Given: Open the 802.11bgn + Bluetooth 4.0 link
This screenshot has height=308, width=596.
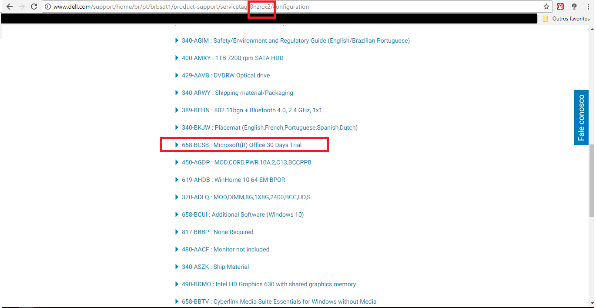Looking at the screenshot, I should (x=252, y=110).
